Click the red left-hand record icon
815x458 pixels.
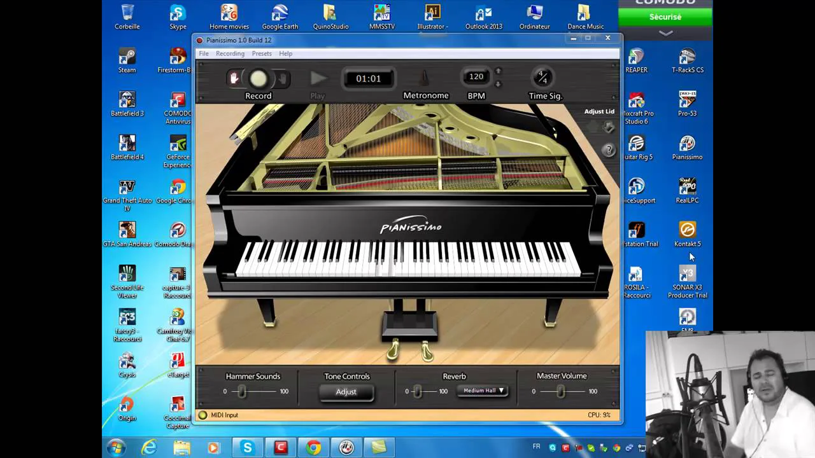point(234,78)
